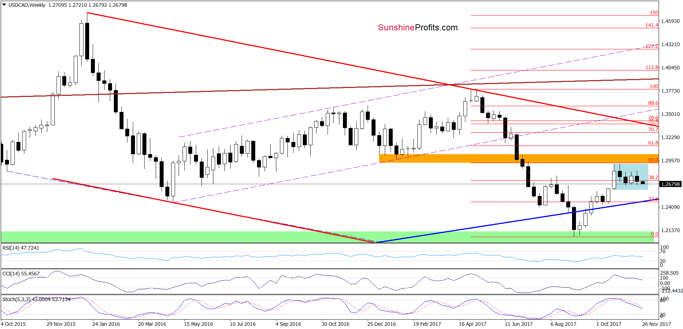Select the 112.8 Fibonacci level label
This screenshot has width=683, height=329.
tap(652, 67)
